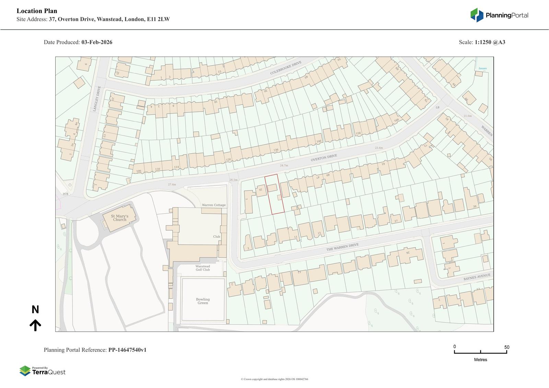549x388 pixels.
Task: Click the Raynes Avenue road name
Action: [477, 277]
